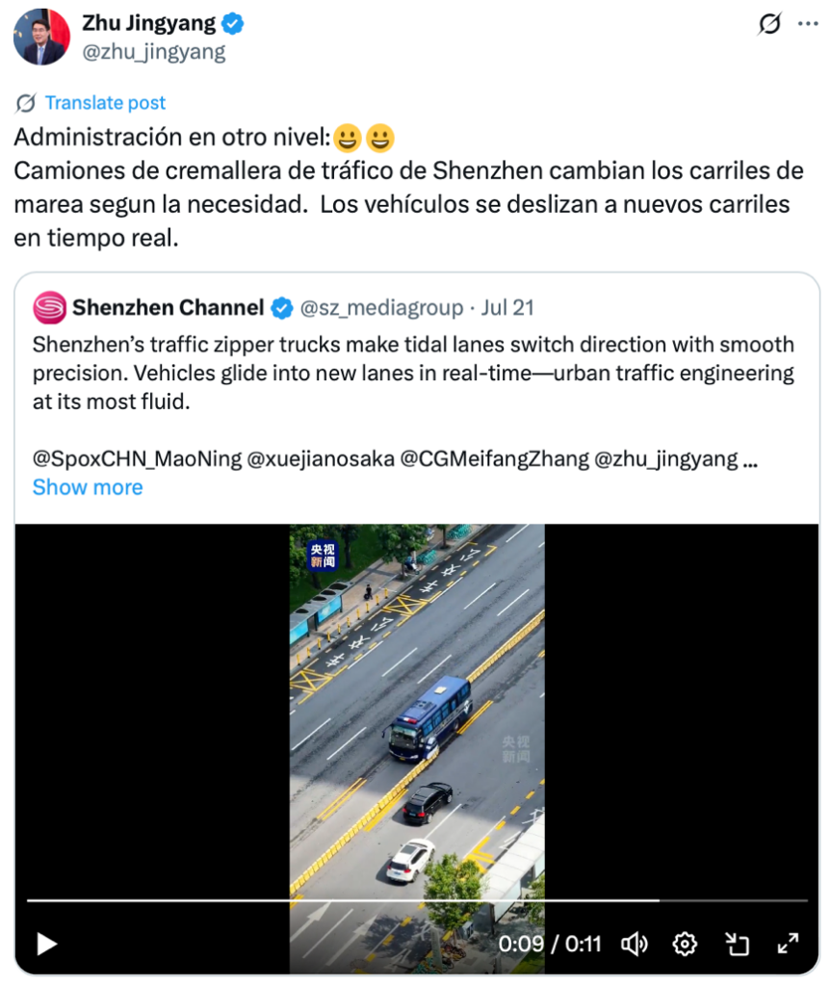Click the Translate post link
The height and width of the screenshot is (986, 831).
pyautogui.click(x=105, y=102)
